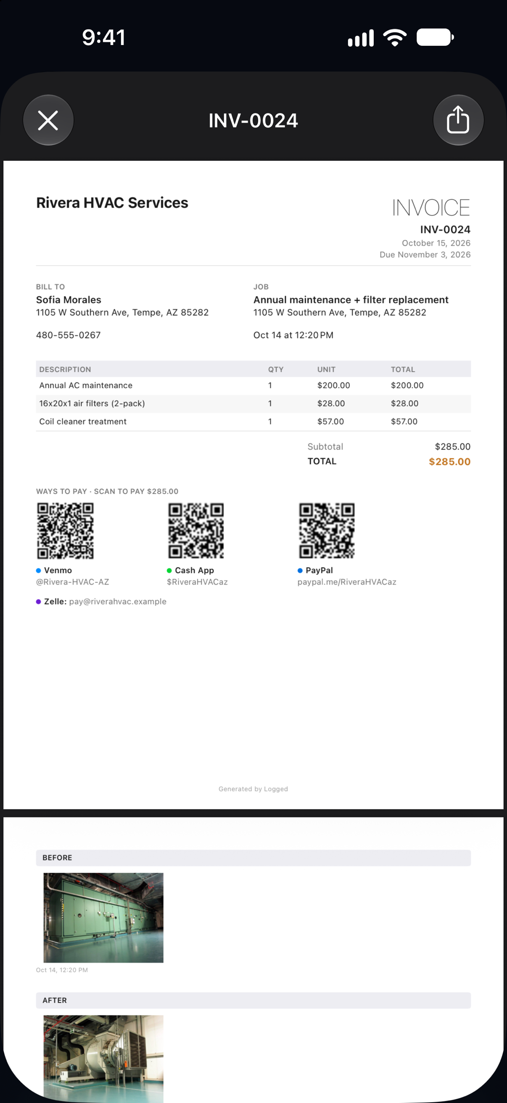Viewport: 507px width, 1103px height.
Task: Tap the Venmo label
Action: pos(58,570)
